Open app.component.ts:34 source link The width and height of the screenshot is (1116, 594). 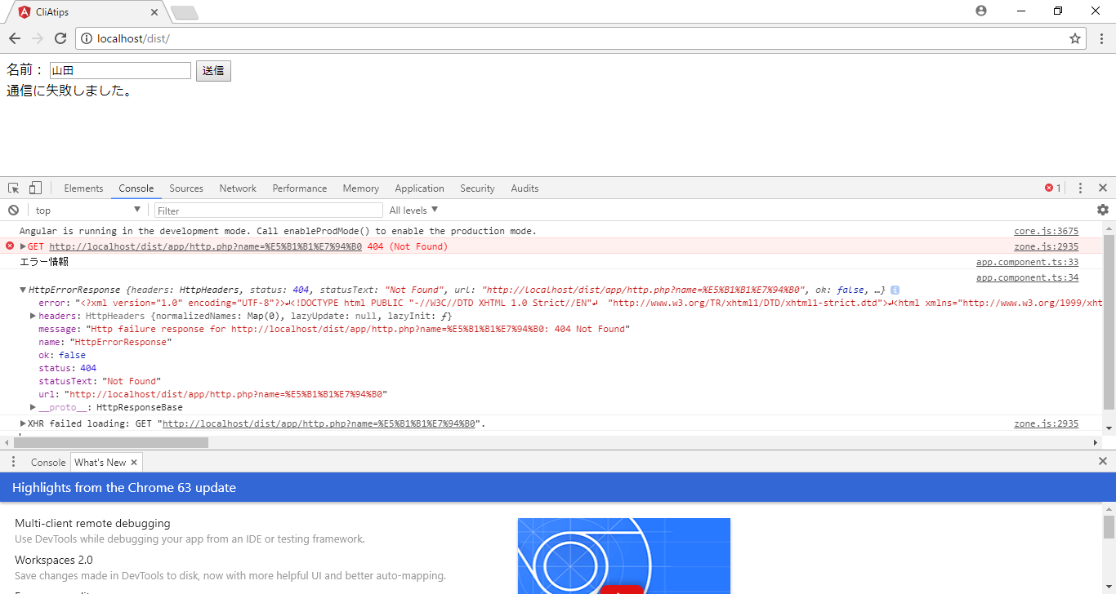pyautogui.click(x=1028, y=277)
